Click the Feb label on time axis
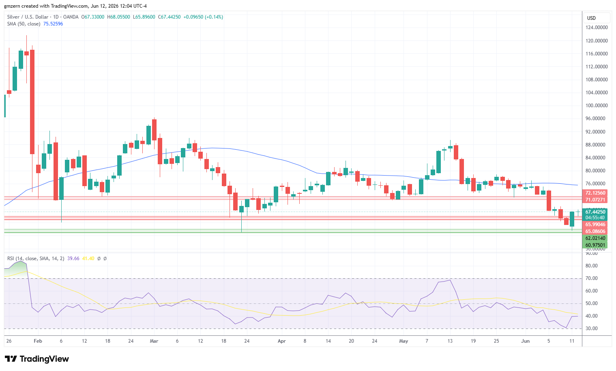This screenshot has height=371, width=616. click(x=38, y=341)
